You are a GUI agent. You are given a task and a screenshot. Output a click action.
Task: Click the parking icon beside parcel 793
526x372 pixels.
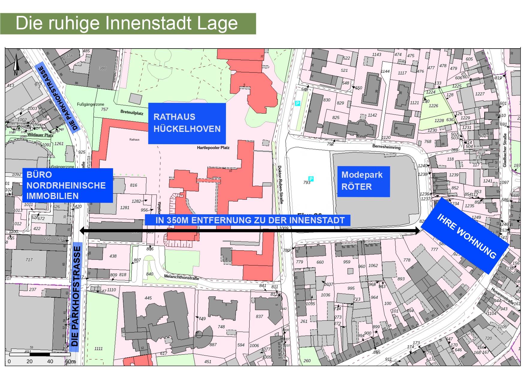311,179
